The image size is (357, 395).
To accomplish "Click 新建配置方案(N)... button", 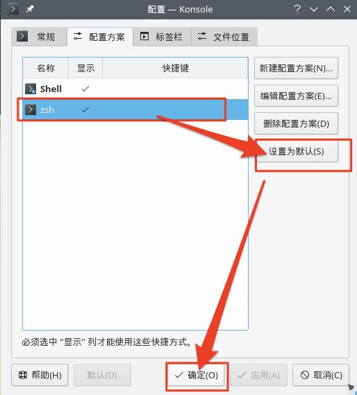I will coord(296,68).
